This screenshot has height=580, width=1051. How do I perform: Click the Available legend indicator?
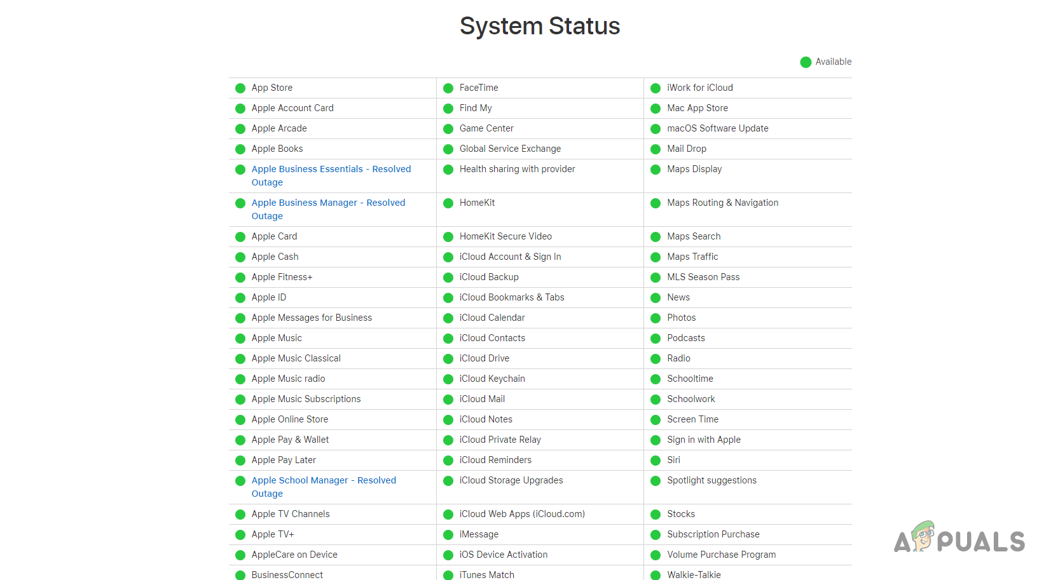[806, 62]
